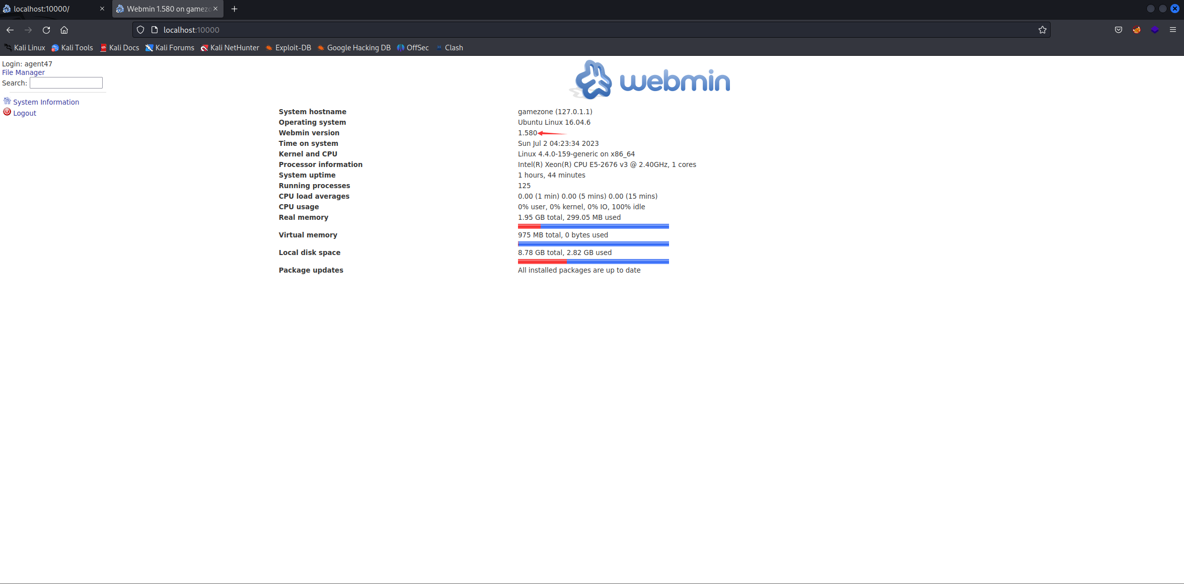Click the Local disk space usage bar
The width and height of the screenshot is (1184, 584).
pyautogui.click(x=593, y=262)
